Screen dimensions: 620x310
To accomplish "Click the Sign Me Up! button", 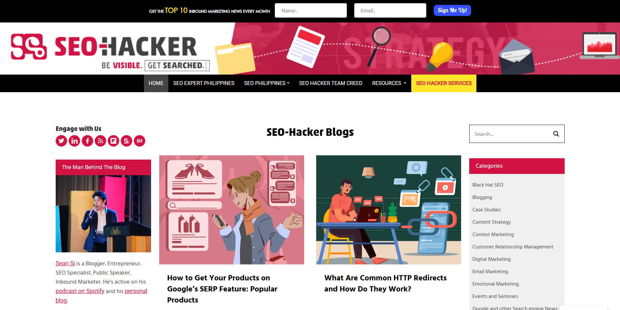I will tap(452, 10).
